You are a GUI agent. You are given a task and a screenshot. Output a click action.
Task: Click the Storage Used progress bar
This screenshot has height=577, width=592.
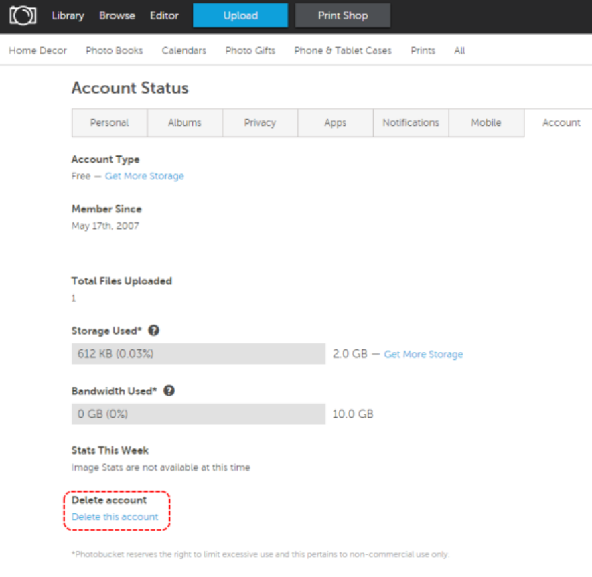coord(198,354)
